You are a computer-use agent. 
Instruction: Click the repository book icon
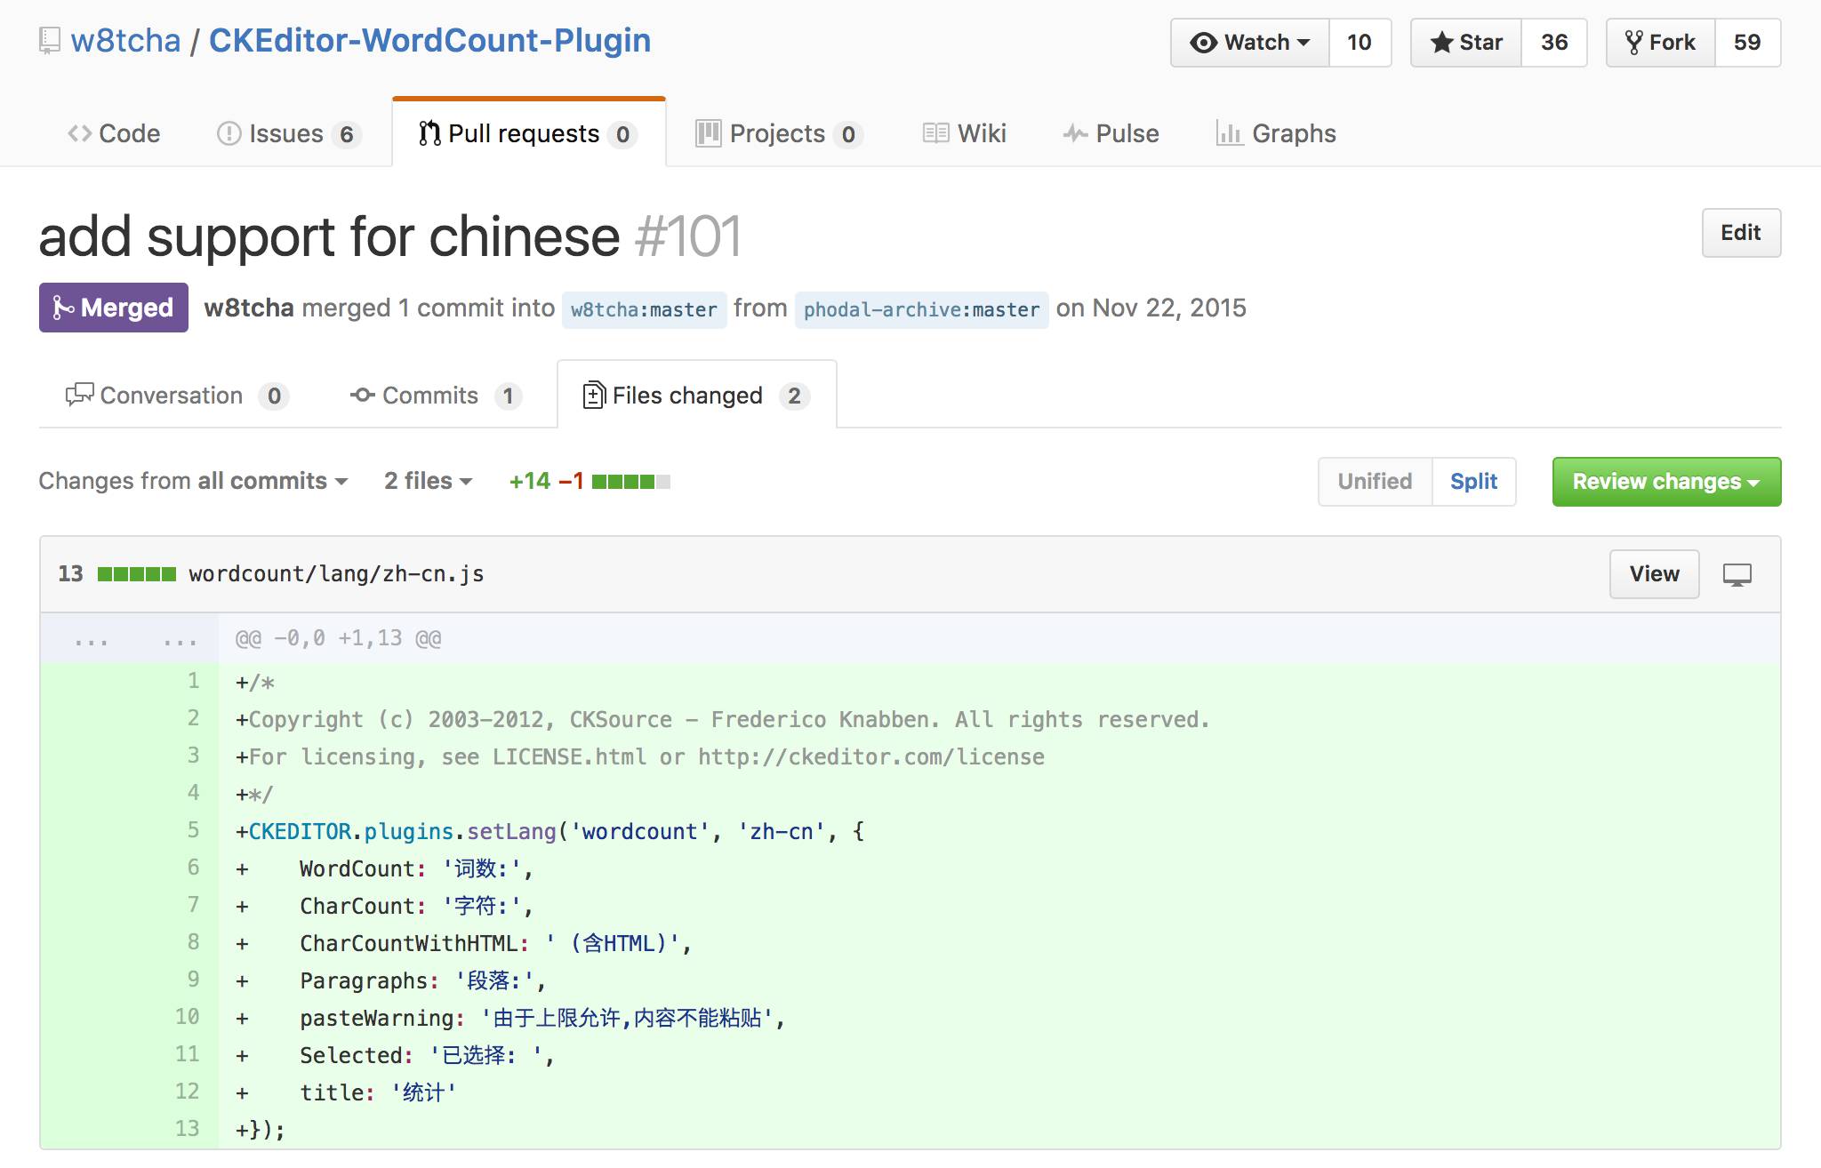point(50,41)
